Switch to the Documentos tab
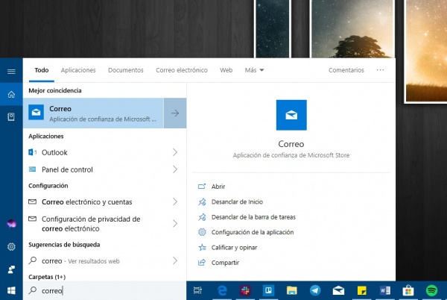447x300 pixels. (x=126, y=70)
